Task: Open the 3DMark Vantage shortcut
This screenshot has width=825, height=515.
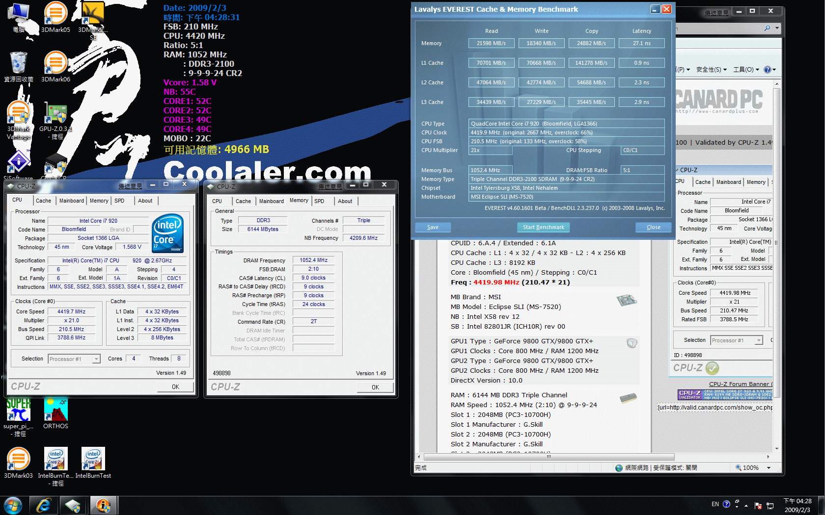Action: [x=19, y=120]
